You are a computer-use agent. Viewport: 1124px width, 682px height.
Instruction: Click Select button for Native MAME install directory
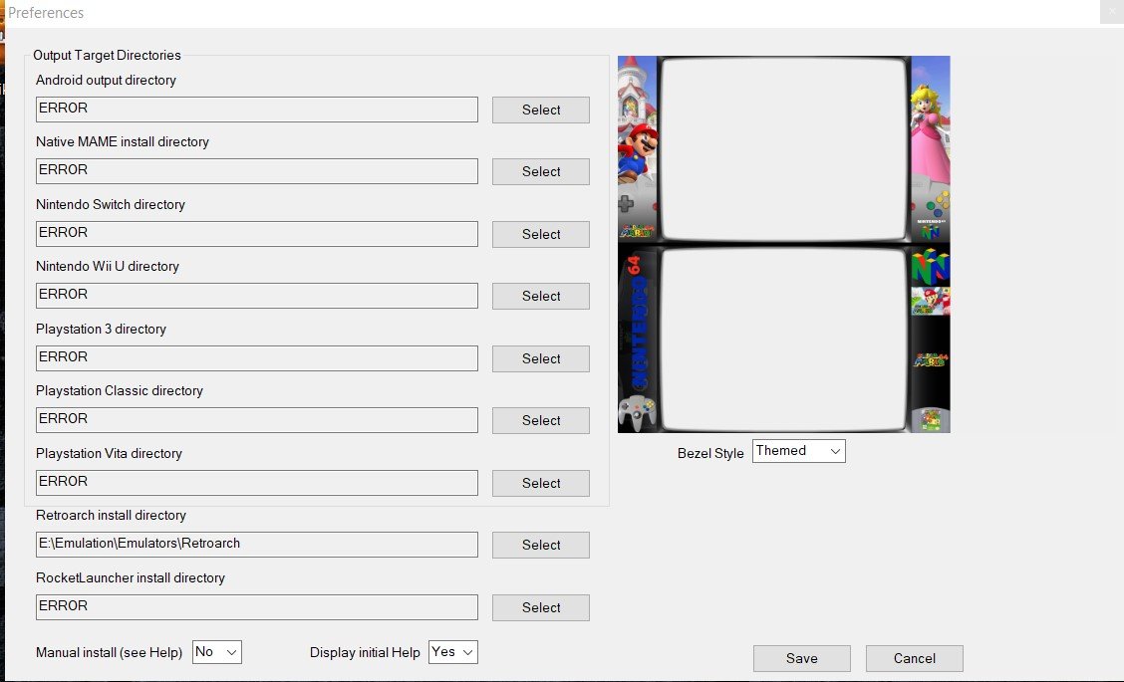(540, 171)
